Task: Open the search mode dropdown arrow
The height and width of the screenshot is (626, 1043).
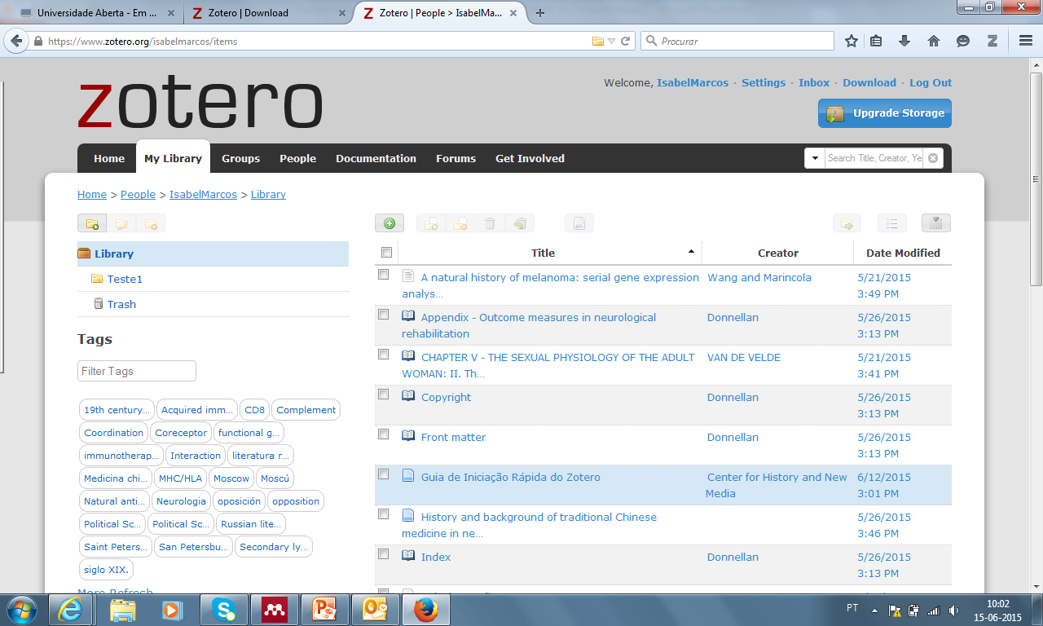Action: pyautogui.click(x=814, y=158)
